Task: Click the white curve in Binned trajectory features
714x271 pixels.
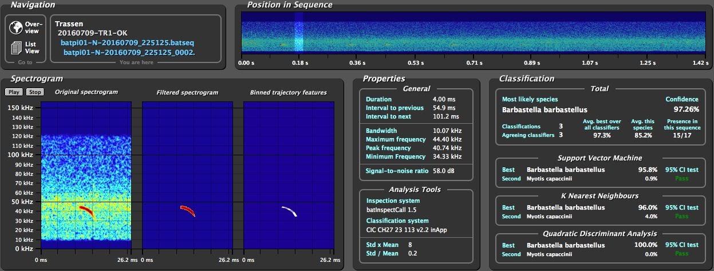Action: (290, 211)
